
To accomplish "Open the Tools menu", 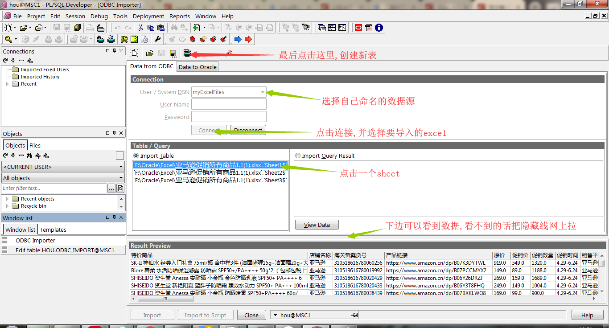I will pyautogui.click(x=119, y=16).
